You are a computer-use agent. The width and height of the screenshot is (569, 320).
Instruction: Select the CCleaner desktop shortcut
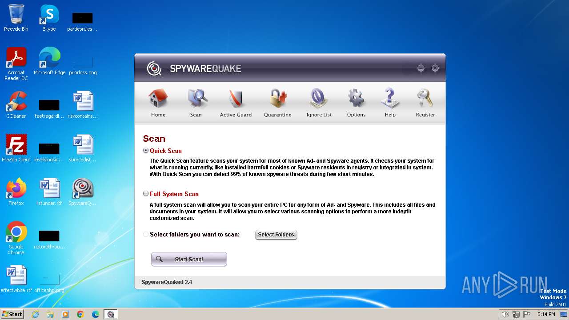pyautogui.click(x=16, y=105)
